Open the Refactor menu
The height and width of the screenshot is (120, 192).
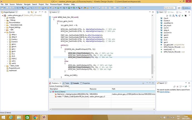[x=19, y=4]
